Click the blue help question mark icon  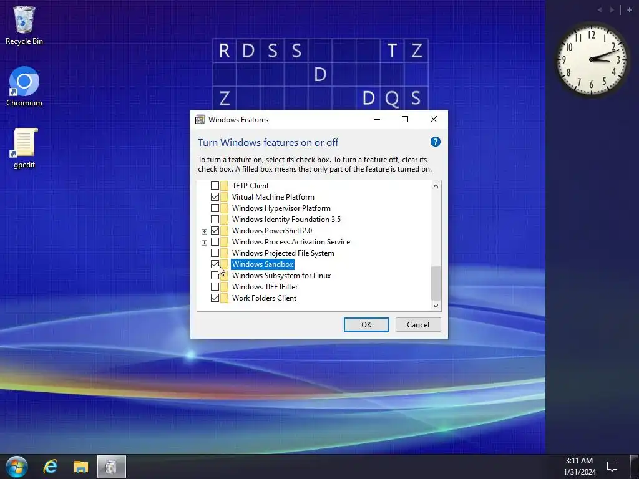(x=435, y=142)
